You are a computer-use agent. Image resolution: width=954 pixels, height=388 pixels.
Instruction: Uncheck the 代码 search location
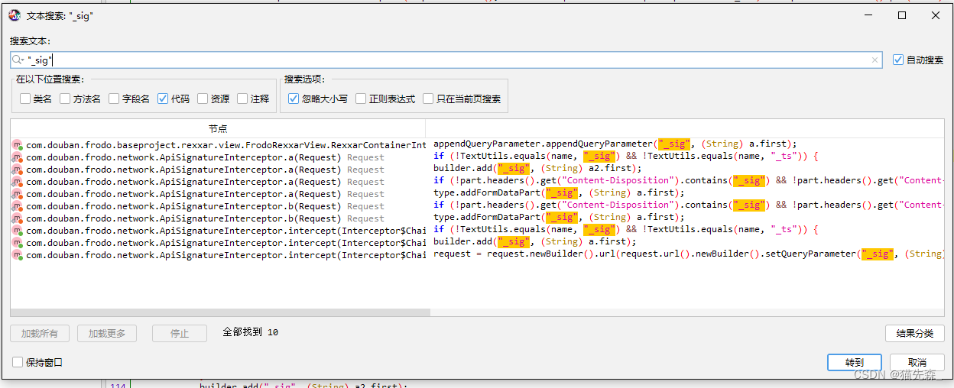163,99
